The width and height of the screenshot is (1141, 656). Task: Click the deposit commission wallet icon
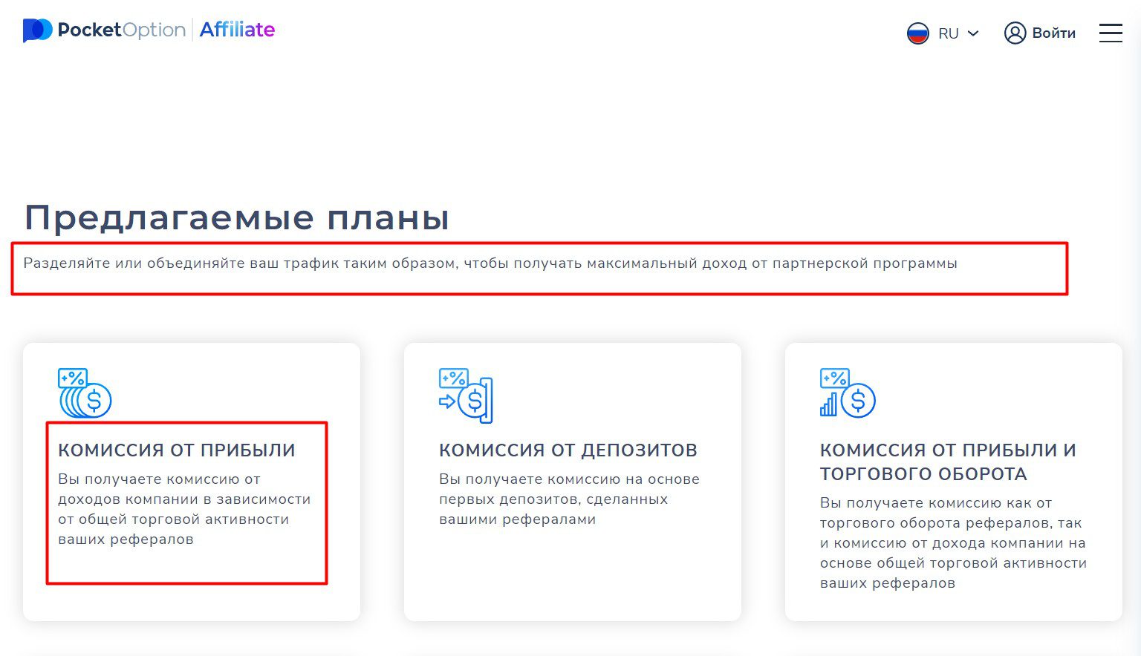466,396
